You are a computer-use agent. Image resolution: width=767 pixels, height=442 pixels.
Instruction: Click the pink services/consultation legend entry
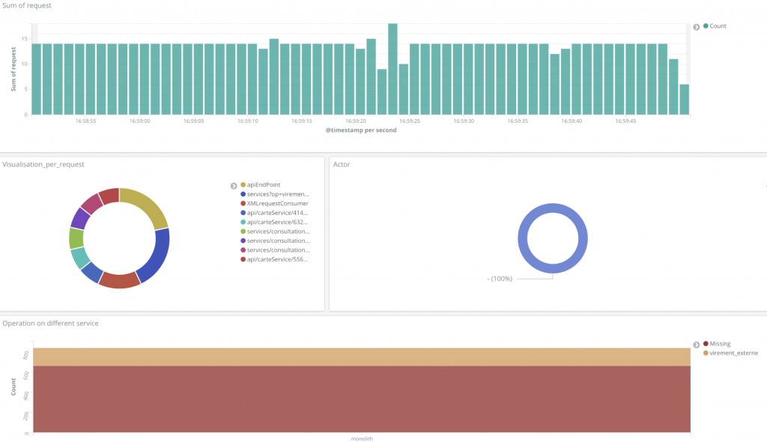click(277, 250)
